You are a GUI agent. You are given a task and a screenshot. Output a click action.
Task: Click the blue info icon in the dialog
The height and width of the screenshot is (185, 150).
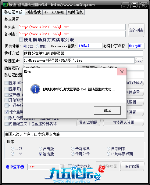click(x=35, y=89)
